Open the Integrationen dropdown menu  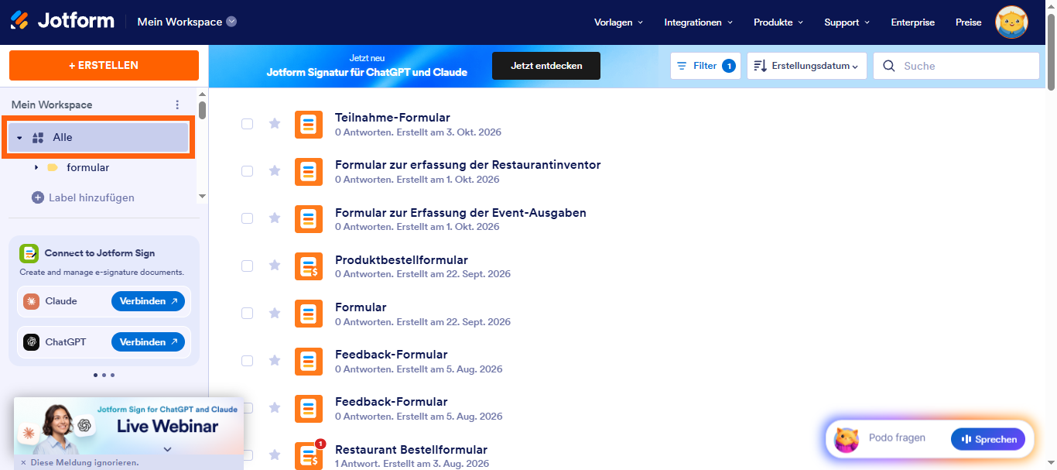698,22
